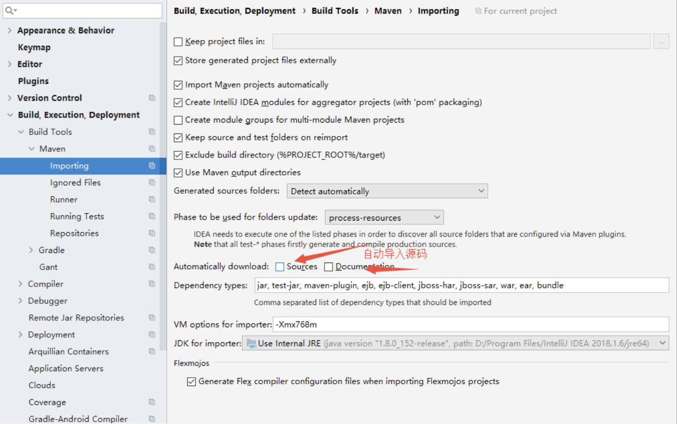Expand the Gradle node arrow
Viewport: 677px width, 424px height.
point(31,250)
